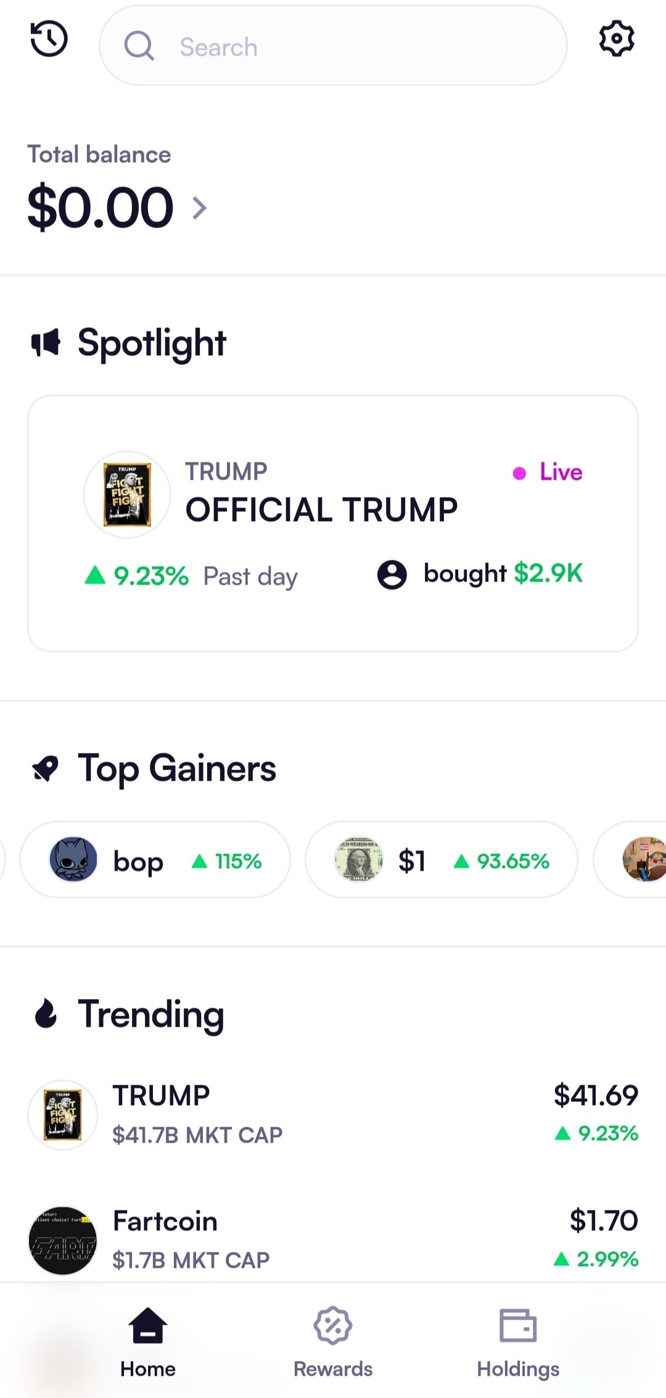666x1398 pixels.
Task: Tap the dollar bill token icon
Action: (358, 860)
